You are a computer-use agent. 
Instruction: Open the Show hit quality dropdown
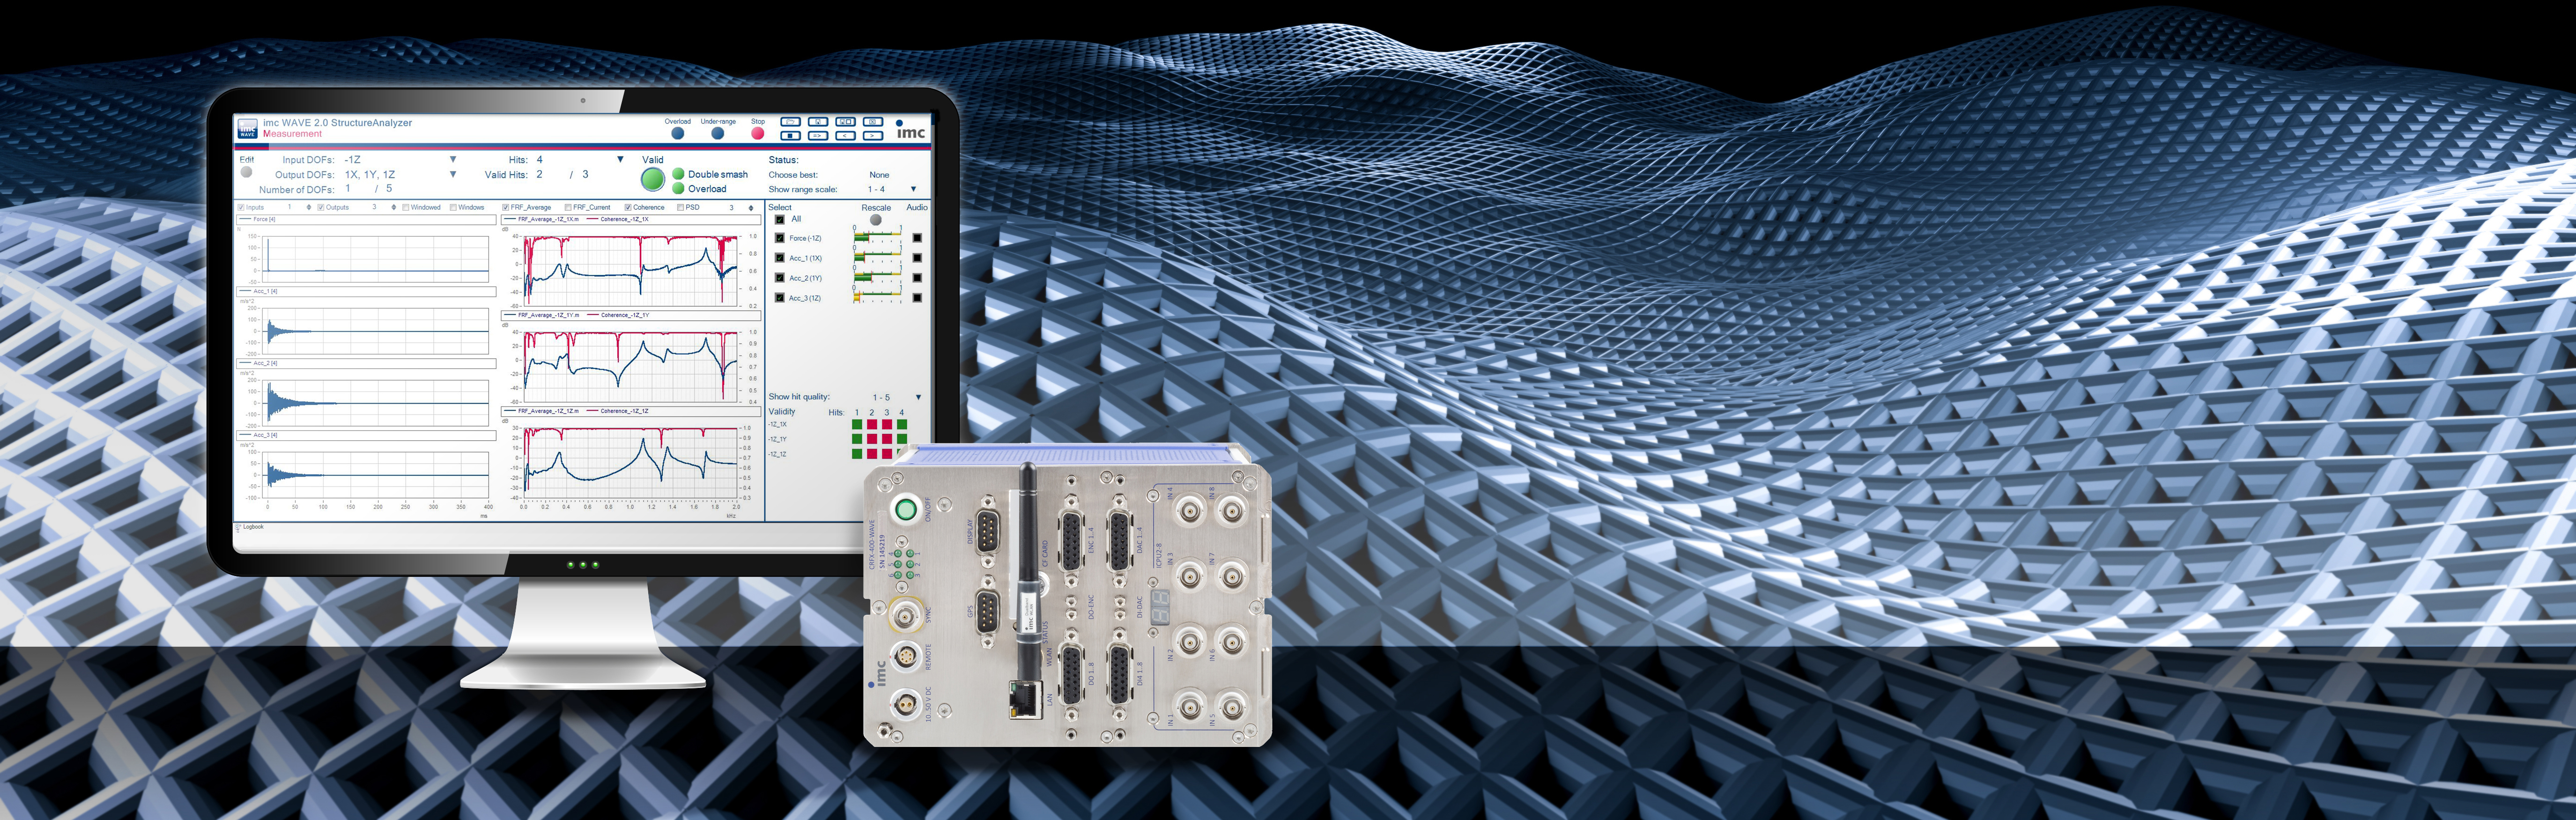918,398
